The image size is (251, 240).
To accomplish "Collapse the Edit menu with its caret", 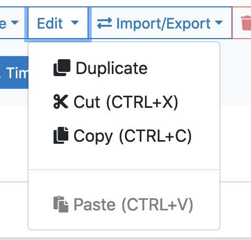I will coord(75,23).
